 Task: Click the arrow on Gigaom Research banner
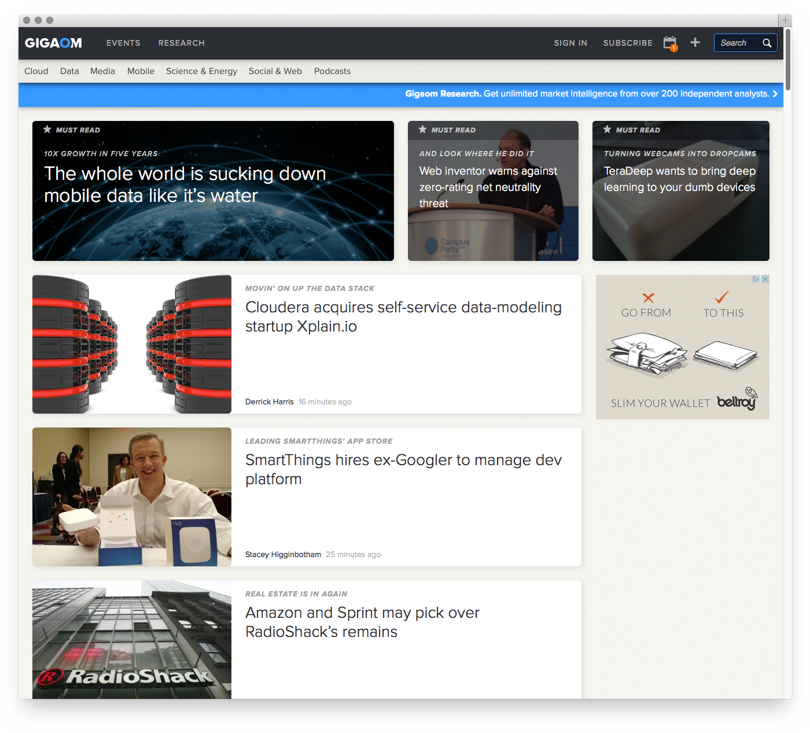[x=775, y=94]
